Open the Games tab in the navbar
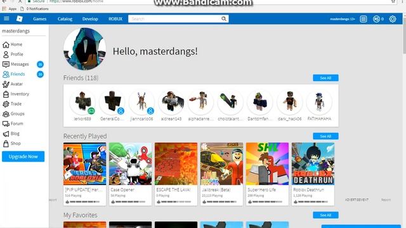The image size is (406, 228). pyautogui.click(x=39, y=19)
